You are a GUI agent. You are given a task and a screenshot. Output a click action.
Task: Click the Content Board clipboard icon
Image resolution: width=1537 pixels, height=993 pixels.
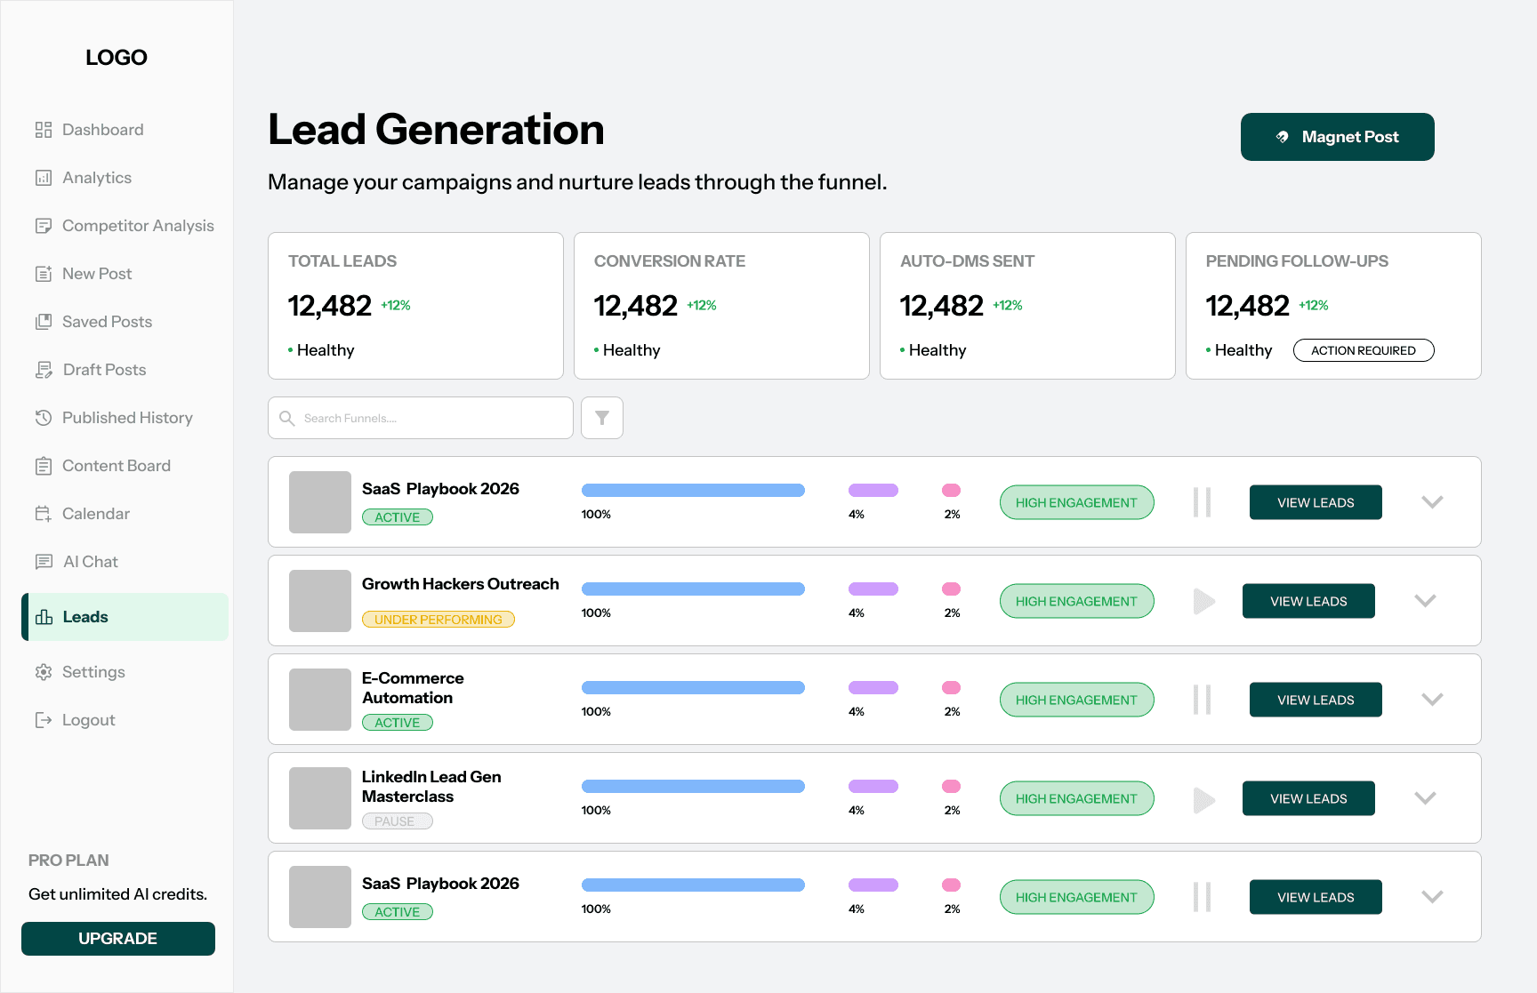click(x=43, y=466)
